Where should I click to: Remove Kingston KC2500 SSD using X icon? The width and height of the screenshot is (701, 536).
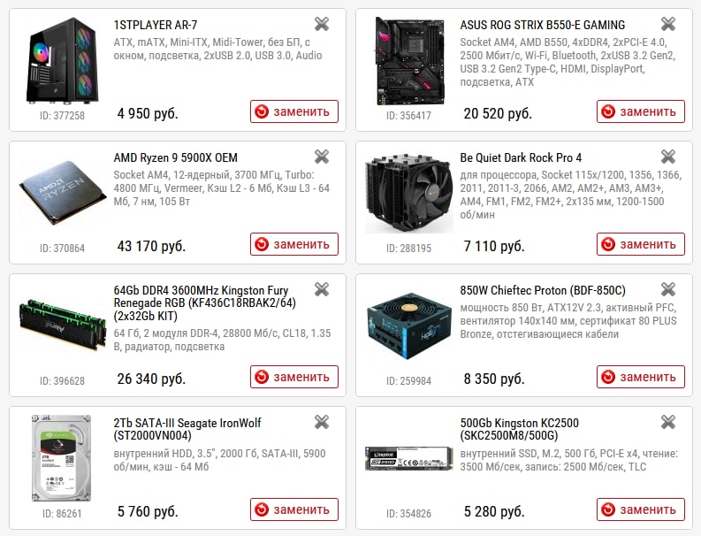[x=668, y=422]
